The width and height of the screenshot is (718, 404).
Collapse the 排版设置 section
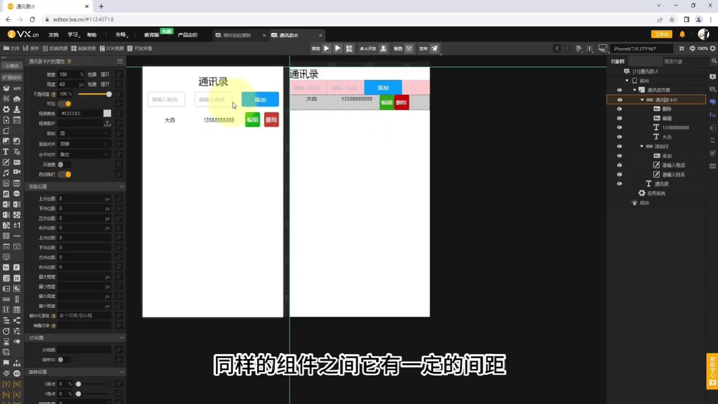tap(75, 187)
